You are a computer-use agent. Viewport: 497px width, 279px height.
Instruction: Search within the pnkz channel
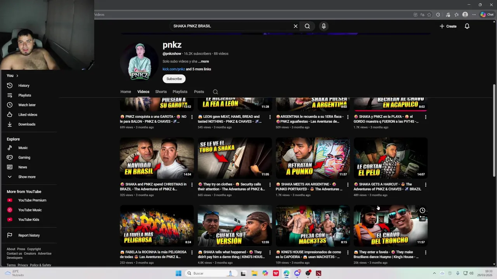click(x=215, y=92)
